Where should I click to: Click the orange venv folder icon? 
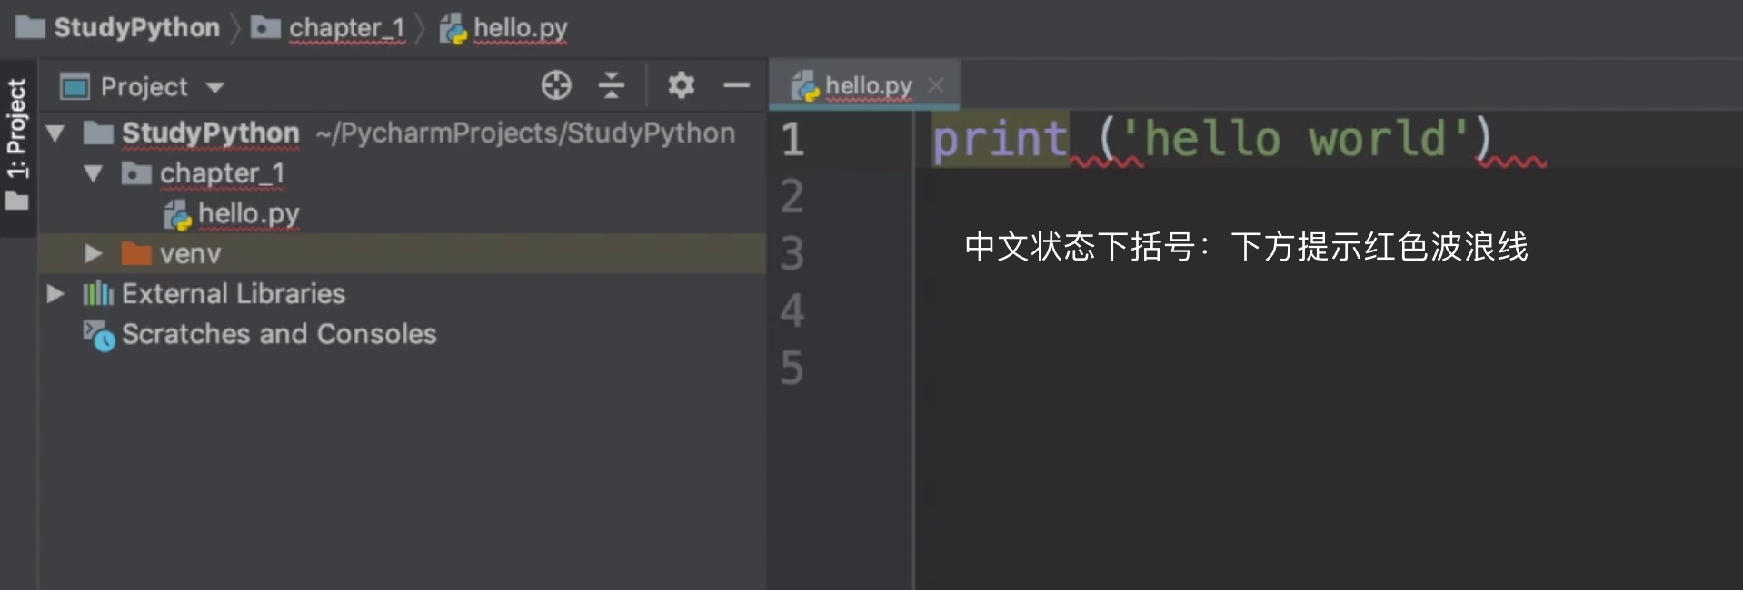(x=136, y=253)
